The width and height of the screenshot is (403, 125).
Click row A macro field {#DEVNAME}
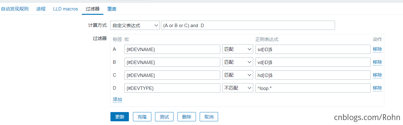pyautogui.click(x=172, y=49)
